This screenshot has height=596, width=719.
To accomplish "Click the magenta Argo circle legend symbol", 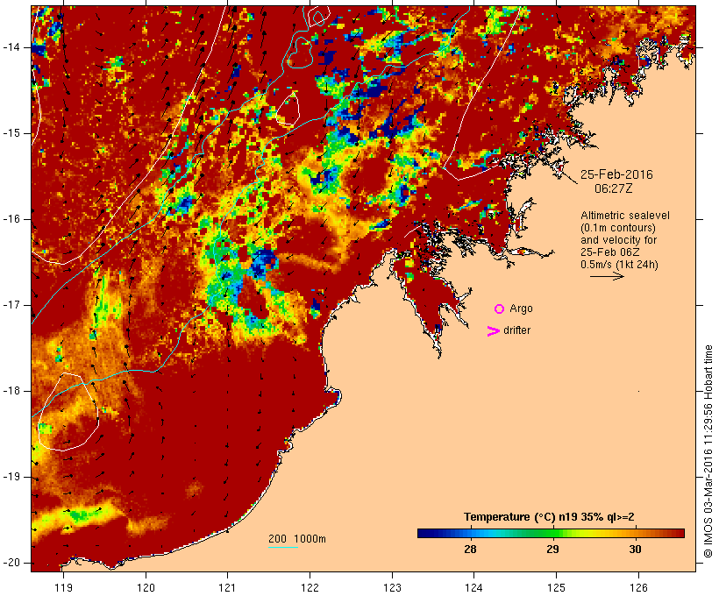I will click(x=500, y=309).
